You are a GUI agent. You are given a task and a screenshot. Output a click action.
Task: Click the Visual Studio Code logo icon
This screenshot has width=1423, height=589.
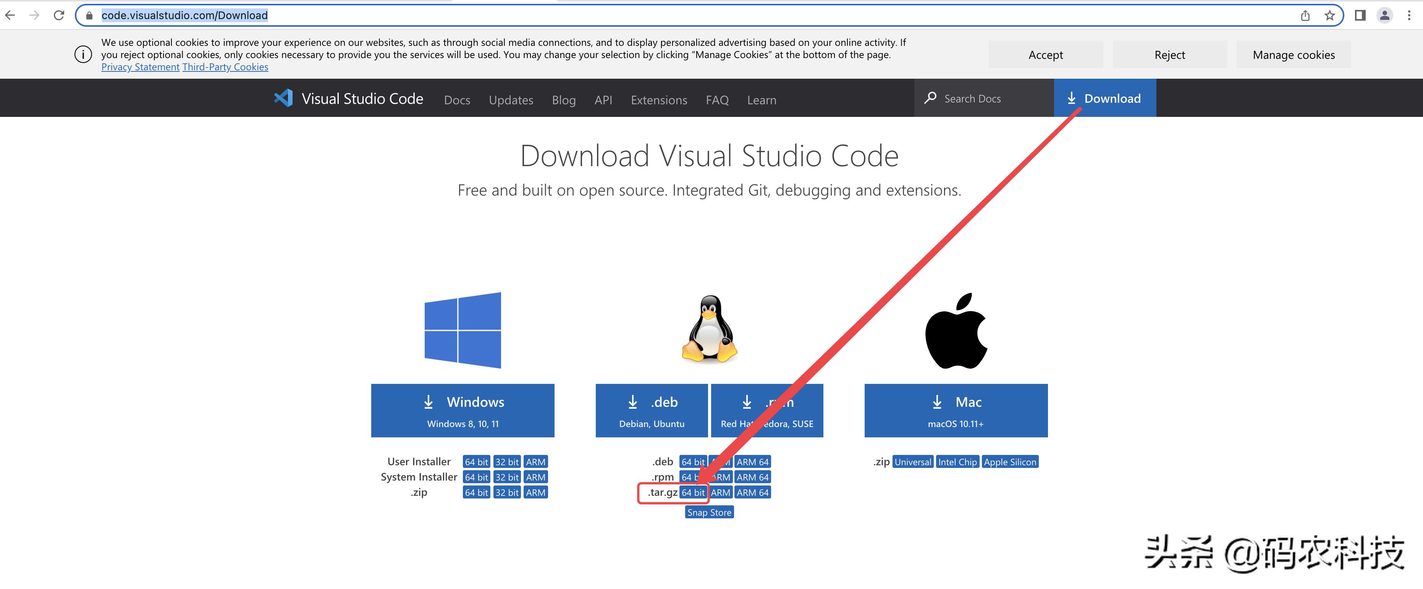click(x=283, y=98)
